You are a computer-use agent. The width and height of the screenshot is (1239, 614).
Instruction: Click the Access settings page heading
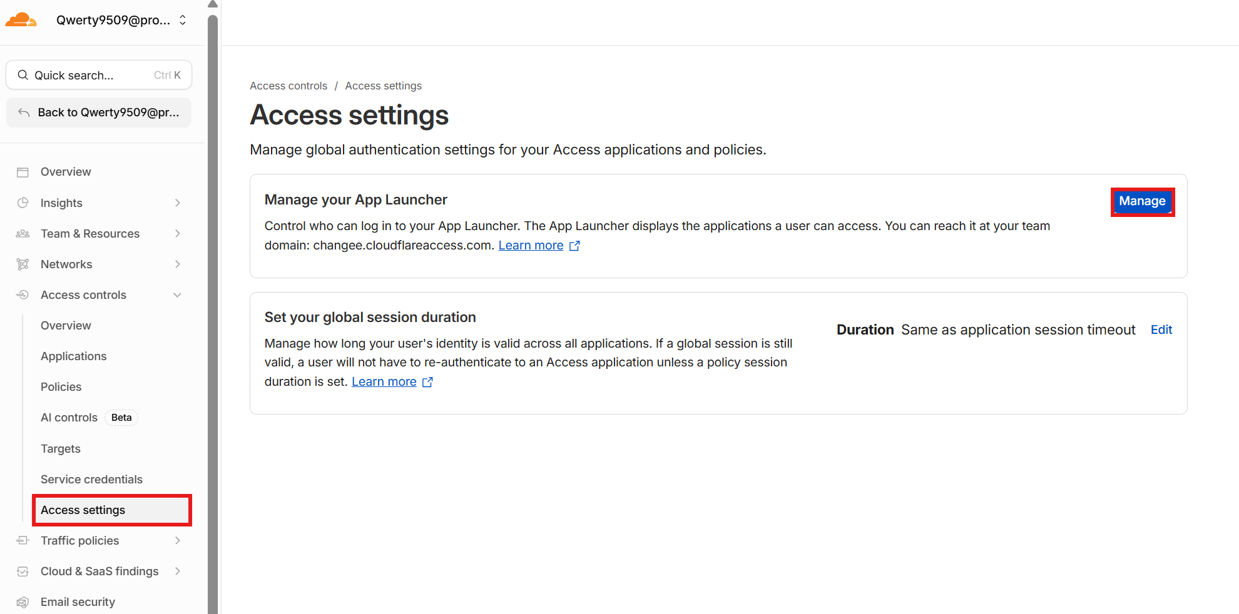tap(349, 116)
